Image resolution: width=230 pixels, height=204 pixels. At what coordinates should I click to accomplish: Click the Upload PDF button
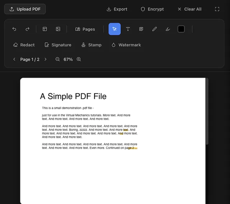click(x=25, y=9)
